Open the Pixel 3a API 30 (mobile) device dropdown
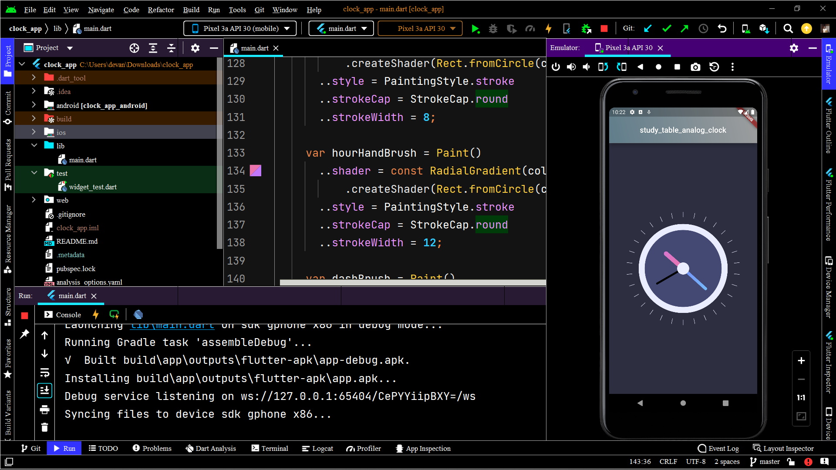Image resolution: width=836 pixels, height=470 pixels. tap(240, 29)
